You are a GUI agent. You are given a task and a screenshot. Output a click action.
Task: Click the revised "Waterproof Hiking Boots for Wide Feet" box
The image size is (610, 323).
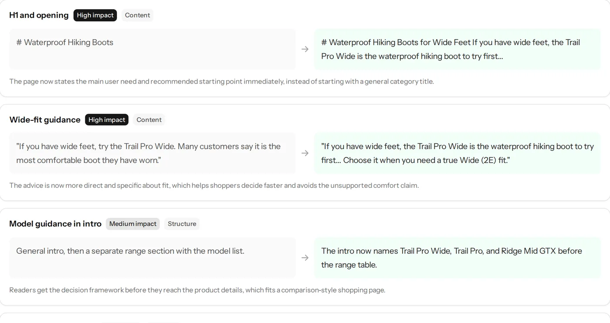point(457,49)
